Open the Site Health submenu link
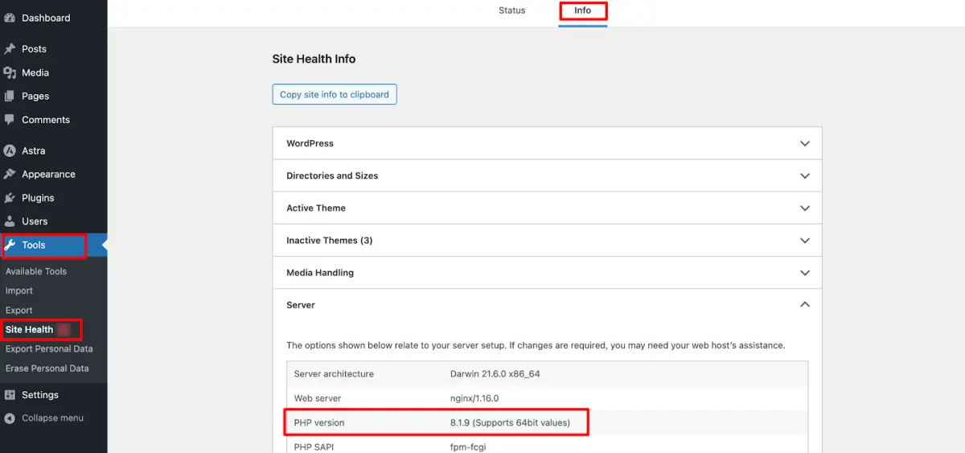Viewport: 965px width, 453px height. point(30,329)
